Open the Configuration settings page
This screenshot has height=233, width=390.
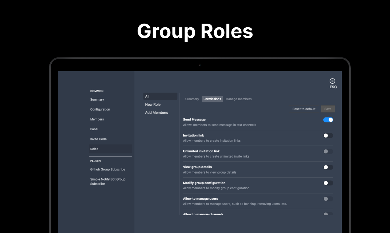100,109
